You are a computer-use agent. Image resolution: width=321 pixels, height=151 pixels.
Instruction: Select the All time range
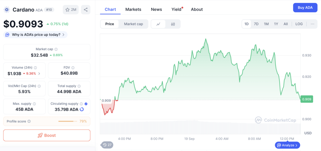[286, 24]
